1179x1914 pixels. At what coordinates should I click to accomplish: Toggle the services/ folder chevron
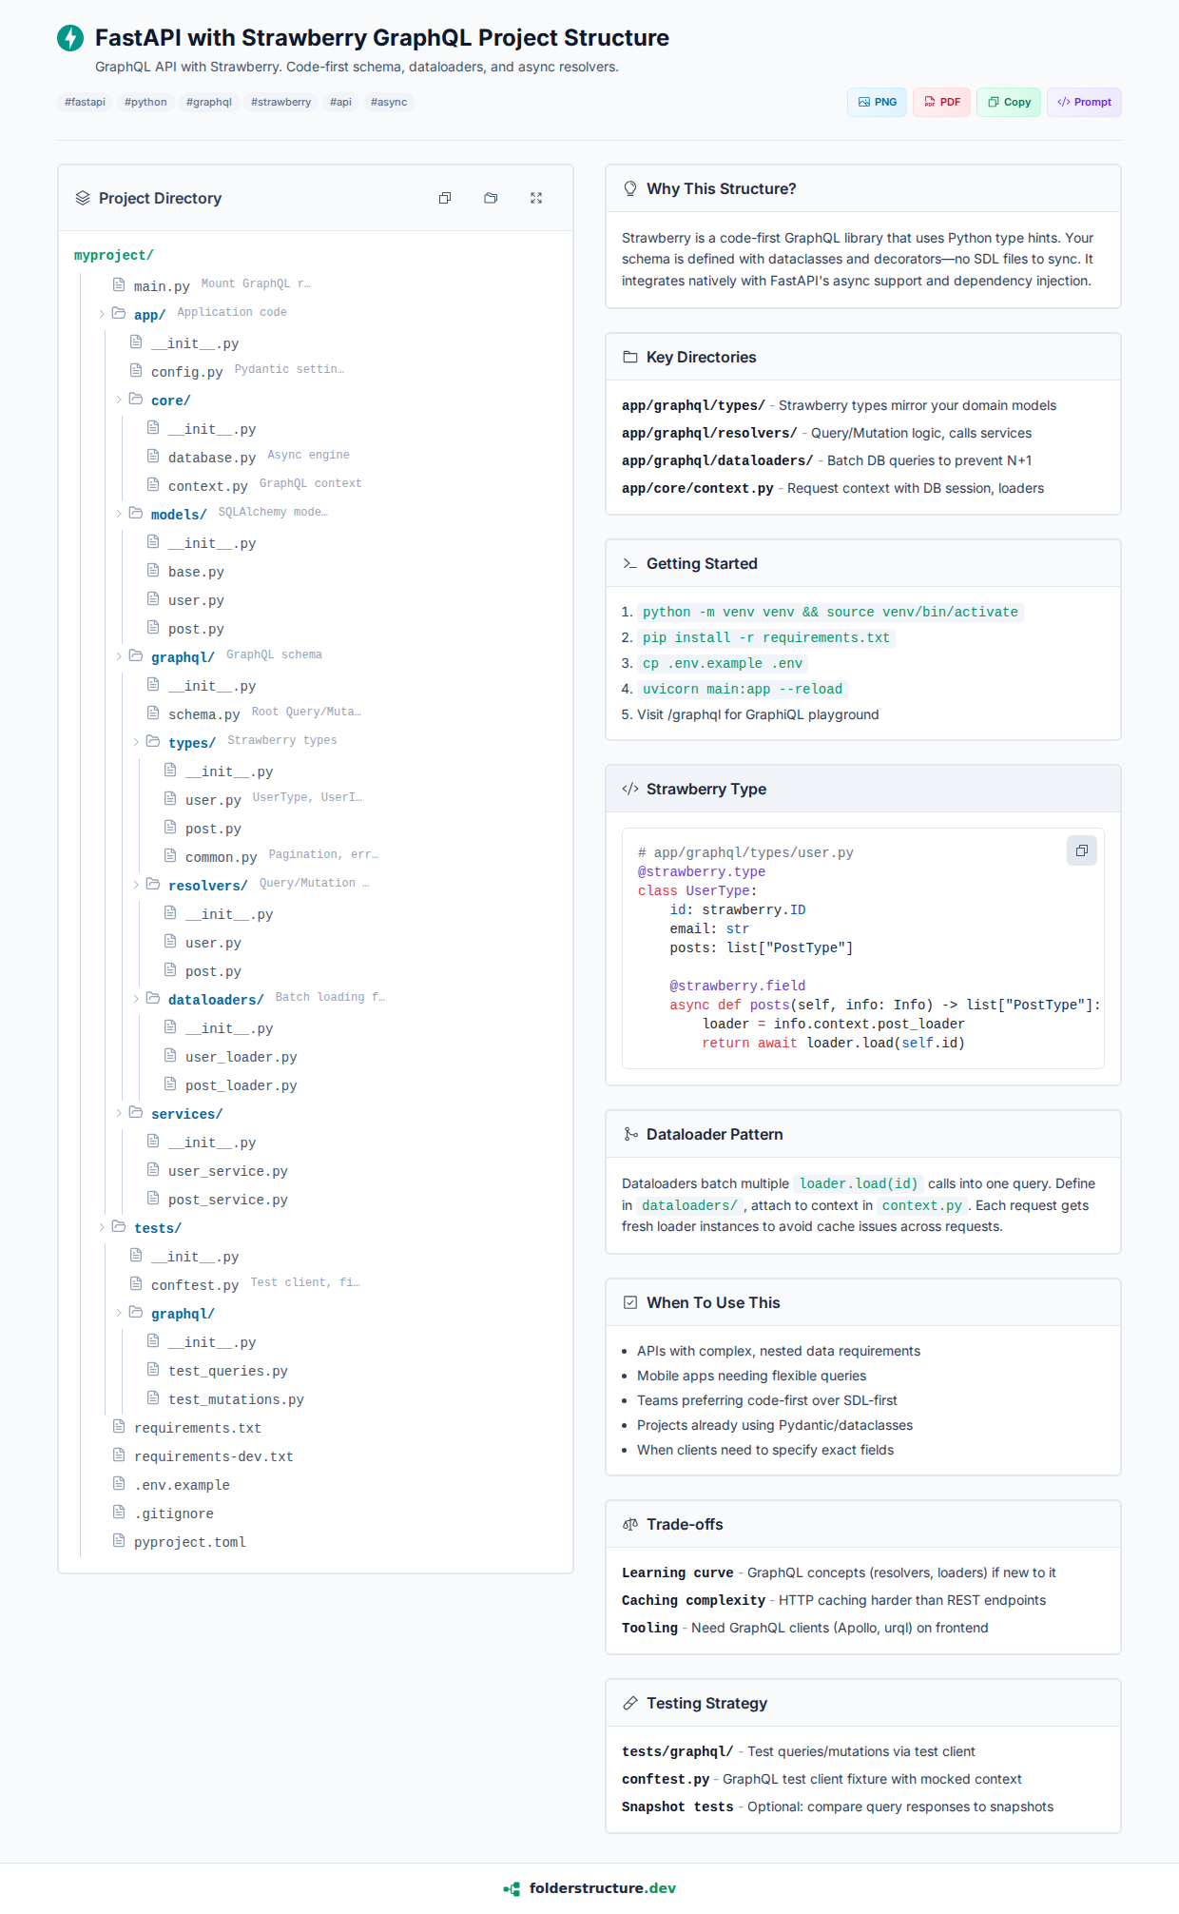[x=119, y=1113]
